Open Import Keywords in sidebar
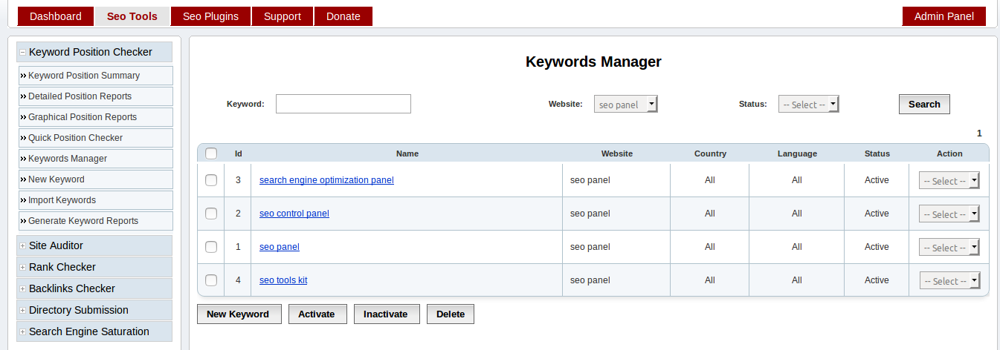 click(x=96, y=200)
